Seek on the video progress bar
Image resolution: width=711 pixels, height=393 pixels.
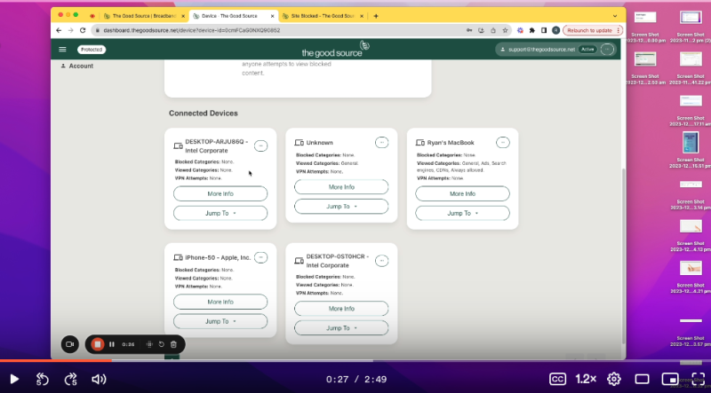(355, 361)
